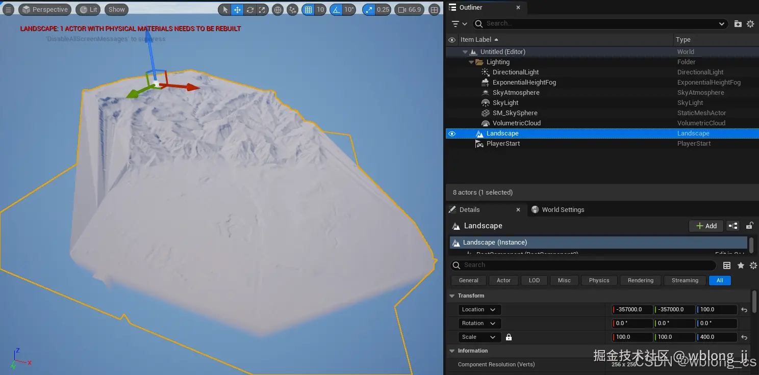The image size is (759, 375).
Task: Open the Perspective view mode dropdown
Action: coord(45,10)
